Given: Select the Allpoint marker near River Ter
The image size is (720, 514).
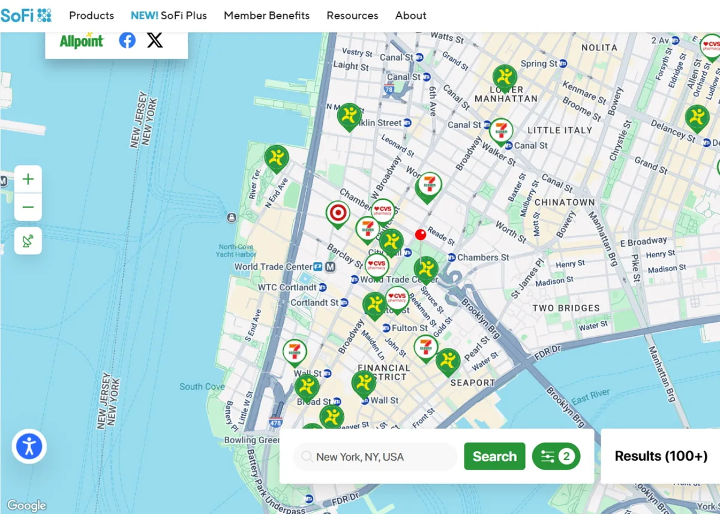Looking at the screenshot, I should click(x=277, y=158).
